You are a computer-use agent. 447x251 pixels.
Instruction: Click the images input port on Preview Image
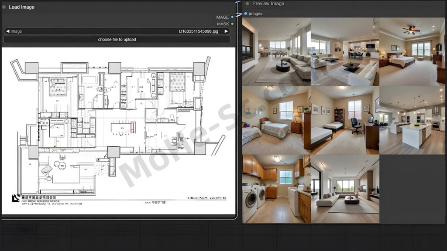(246, 14)
